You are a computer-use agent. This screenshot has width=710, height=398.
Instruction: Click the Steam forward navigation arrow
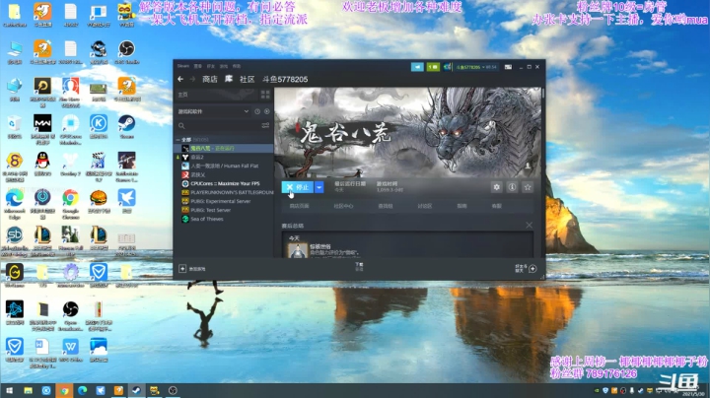tap(192, 79)
